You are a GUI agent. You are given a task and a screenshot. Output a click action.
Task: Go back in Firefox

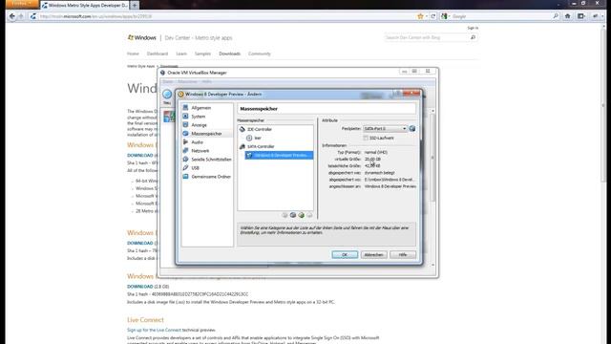[x=11, y=16]
